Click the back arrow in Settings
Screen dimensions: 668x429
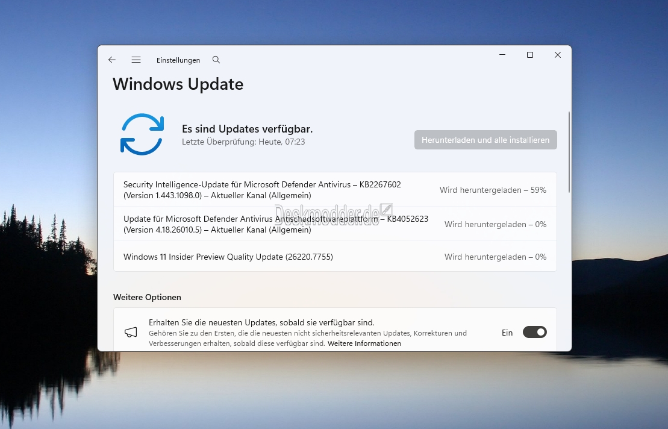point(112,60)
